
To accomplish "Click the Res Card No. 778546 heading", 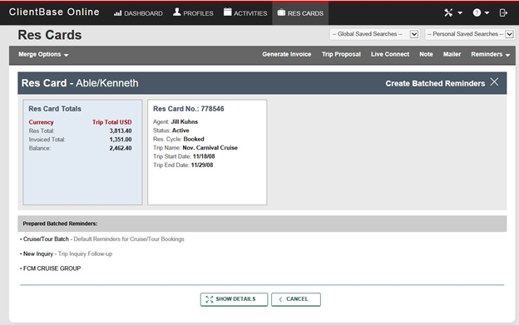I will 188,109.
